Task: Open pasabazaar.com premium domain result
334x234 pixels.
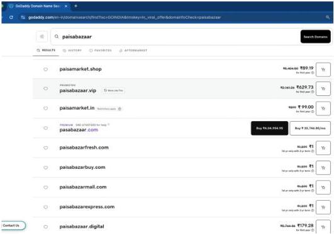Action: (x=79, y=130)
